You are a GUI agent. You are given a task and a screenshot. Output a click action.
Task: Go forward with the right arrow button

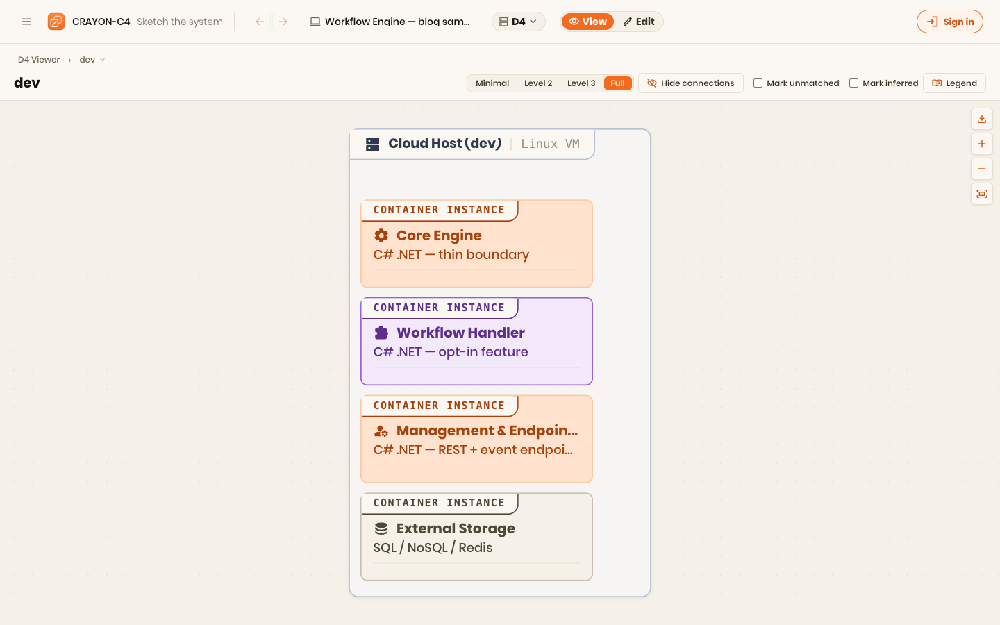(283, 22)
